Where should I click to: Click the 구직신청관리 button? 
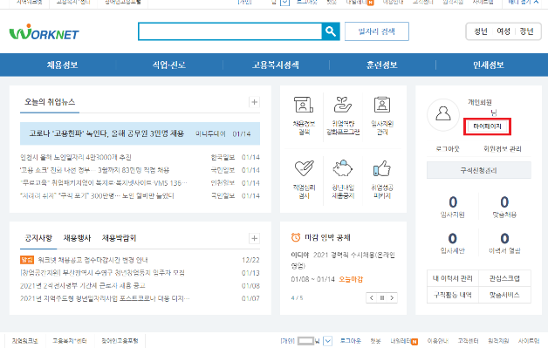[479, 170]
